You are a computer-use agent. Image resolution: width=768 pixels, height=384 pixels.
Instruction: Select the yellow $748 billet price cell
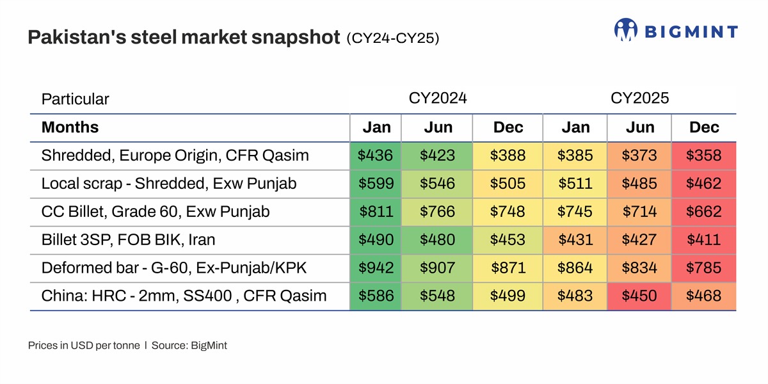point(508,211)
